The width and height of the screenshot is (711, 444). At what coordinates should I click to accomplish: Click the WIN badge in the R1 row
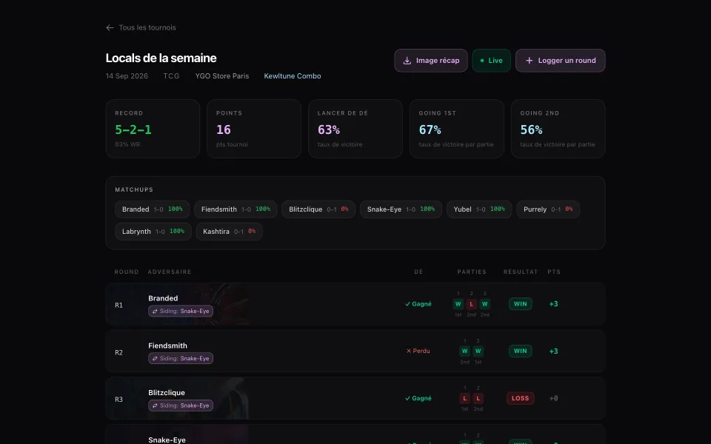pyautogui.click(x=520, y=304)
